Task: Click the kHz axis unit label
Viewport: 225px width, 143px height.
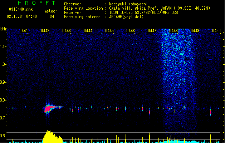Action: tap(3, 29)
